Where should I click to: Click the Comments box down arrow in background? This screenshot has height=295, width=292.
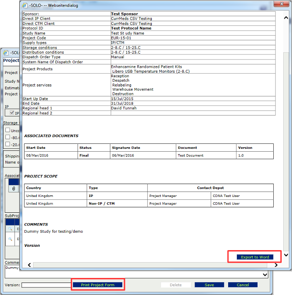265,275
